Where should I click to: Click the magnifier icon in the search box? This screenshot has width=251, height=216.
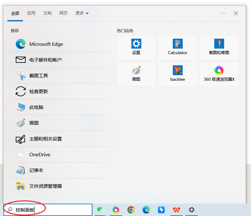click(10, 210)
